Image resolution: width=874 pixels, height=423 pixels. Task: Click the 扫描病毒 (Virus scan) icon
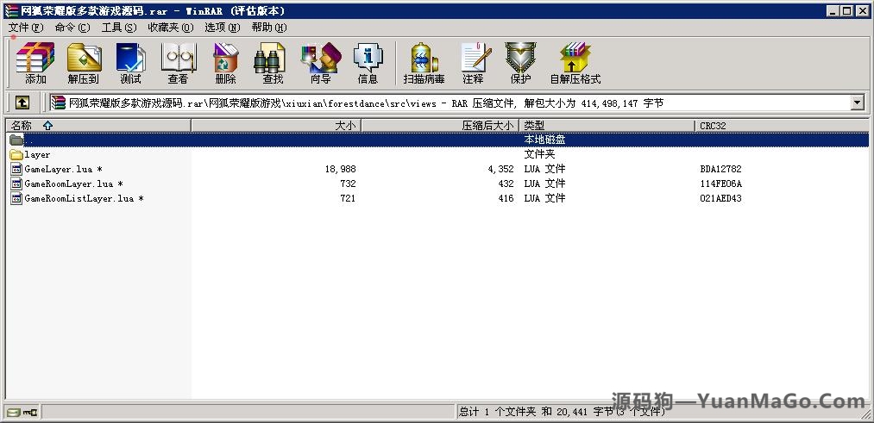point(424,58)
